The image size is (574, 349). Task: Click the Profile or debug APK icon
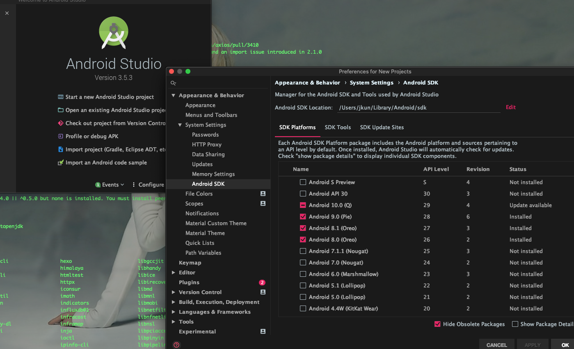click(x=61, y=136)
